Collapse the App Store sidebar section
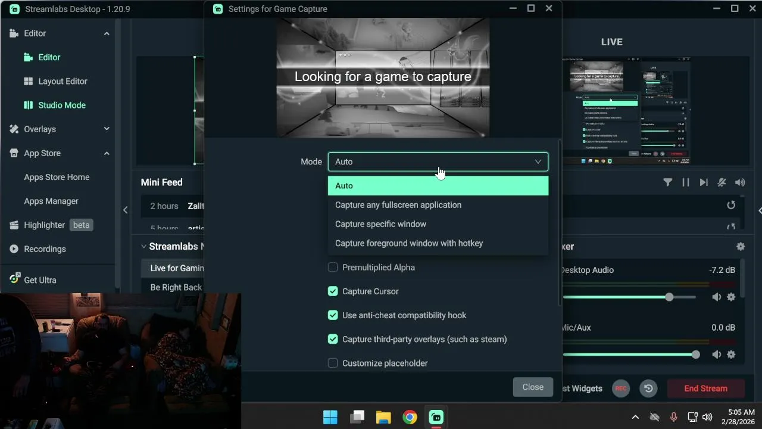This screenshot has width=762, height=429. pyautogui.click(x=107, y=153)
